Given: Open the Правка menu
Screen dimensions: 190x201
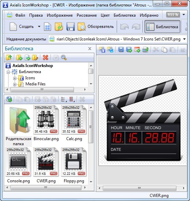Looking at the screenshot, I should click(x=36, y=15).
